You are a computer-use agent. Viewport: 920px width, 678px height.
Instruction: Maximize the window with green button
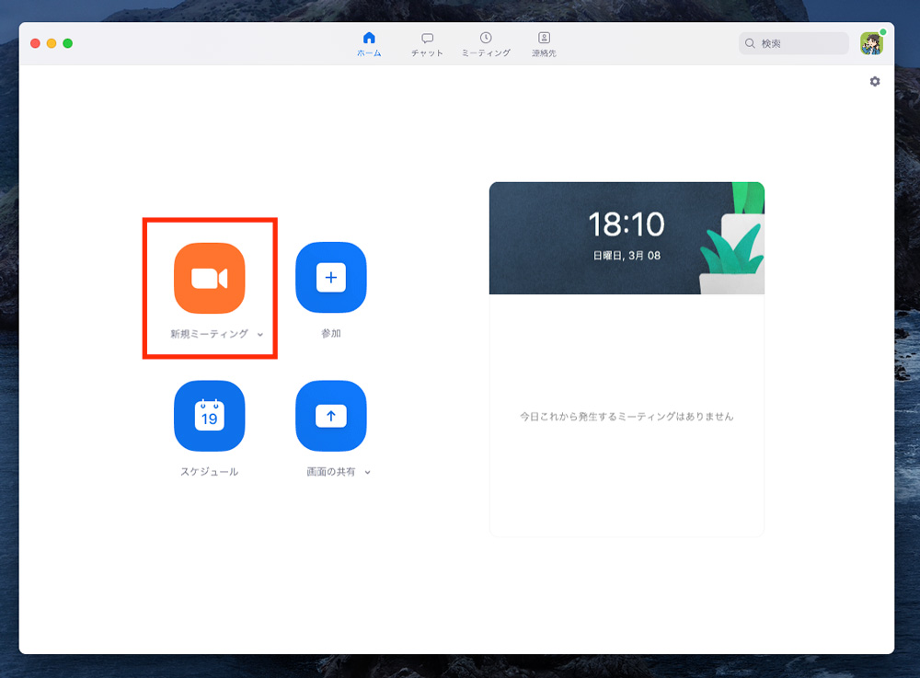point(67,43)
